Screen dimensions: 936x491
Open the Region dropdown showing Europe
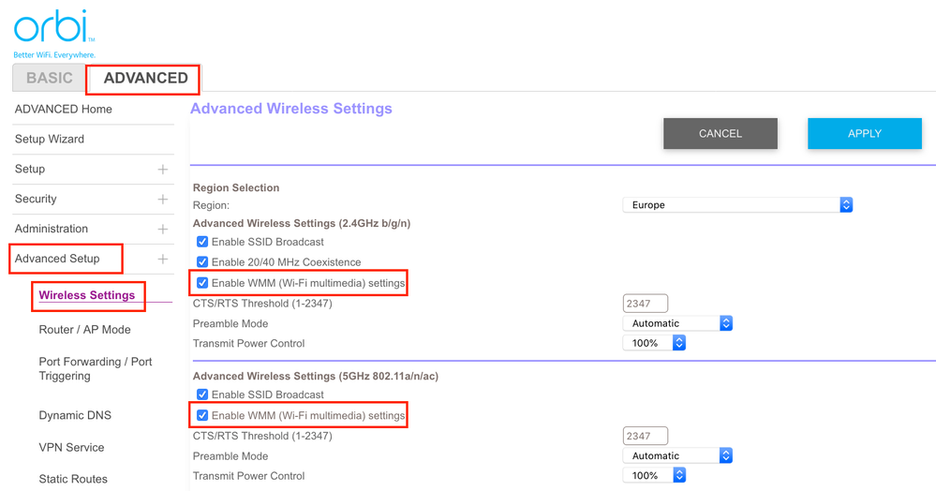(x=737, y=205)
